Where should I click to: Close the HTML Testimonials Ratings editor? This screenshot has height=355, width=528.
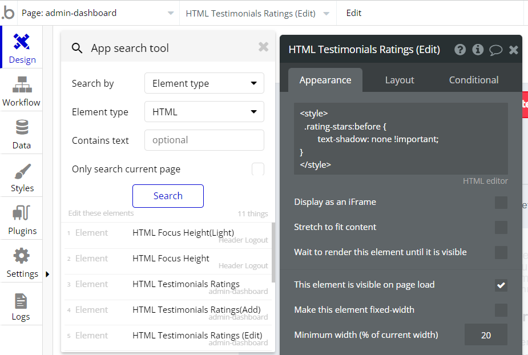coord(514,50)
